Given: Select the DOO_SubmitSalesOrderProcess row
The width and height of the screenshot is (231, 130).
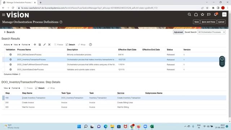Looking at the screenshot, I should click(114, 69).
